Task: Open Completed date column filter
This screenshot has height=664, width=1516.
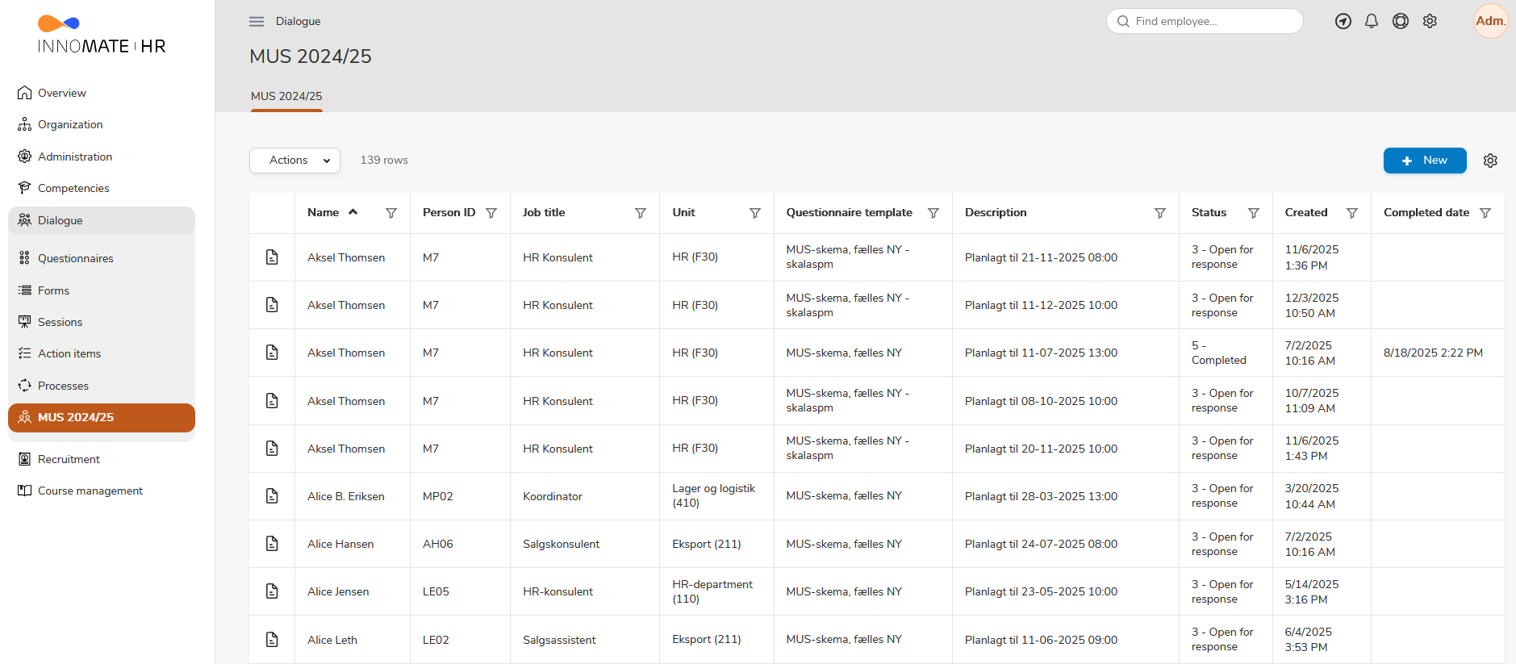Action: (1485, 213)
